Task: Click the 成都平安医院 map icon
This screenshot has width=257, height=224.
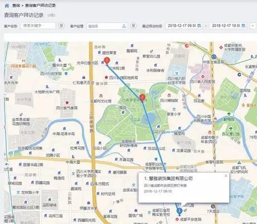Action: tap(177, 220)
